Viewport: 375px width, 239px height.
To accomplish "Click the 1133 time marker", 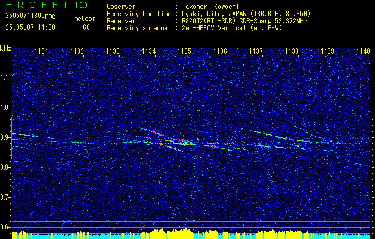I will pos(113,51).
